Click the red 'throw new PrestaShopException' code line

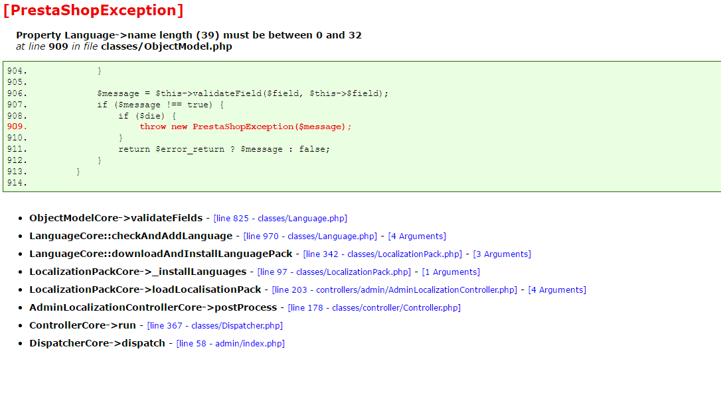[246, 127]
